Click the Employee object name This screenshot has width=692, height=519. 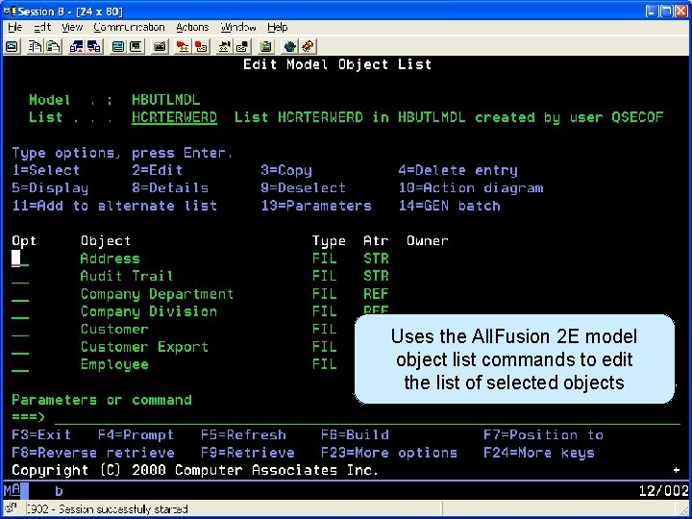(114, 364)
